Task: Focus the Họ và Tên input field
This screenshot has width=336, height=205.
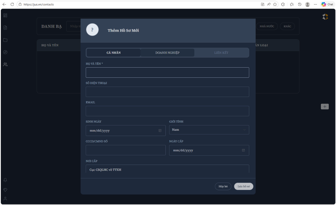Action: pos(167,72)
